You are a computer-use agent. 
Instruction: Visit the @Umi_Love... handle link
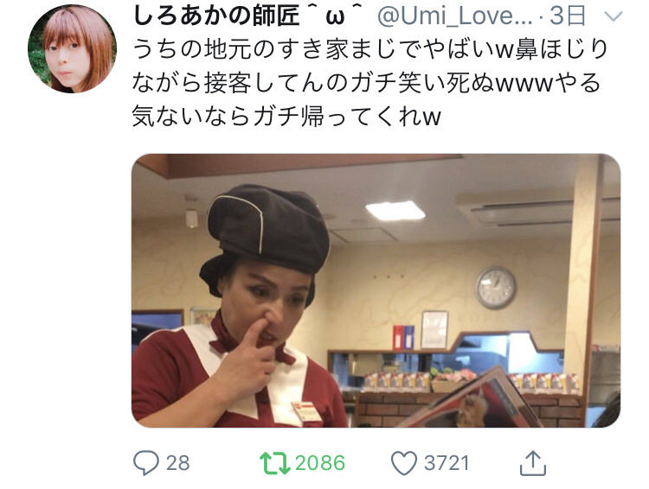[455, 16]
